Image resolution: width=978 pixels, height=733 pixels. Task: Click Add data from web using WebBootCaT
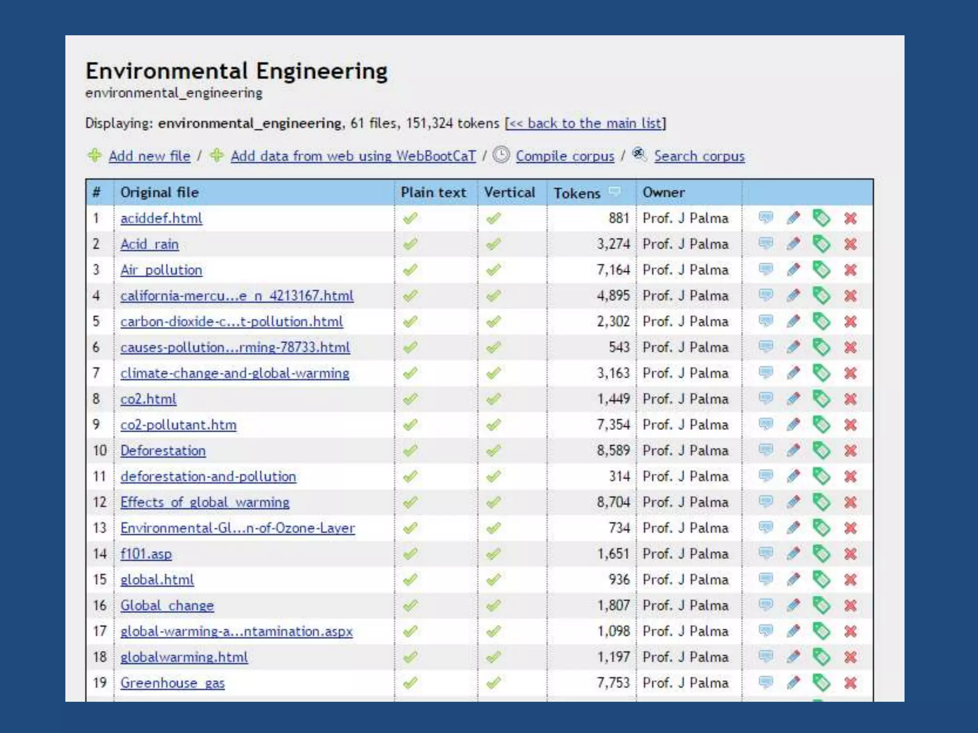tap(353, 156)
